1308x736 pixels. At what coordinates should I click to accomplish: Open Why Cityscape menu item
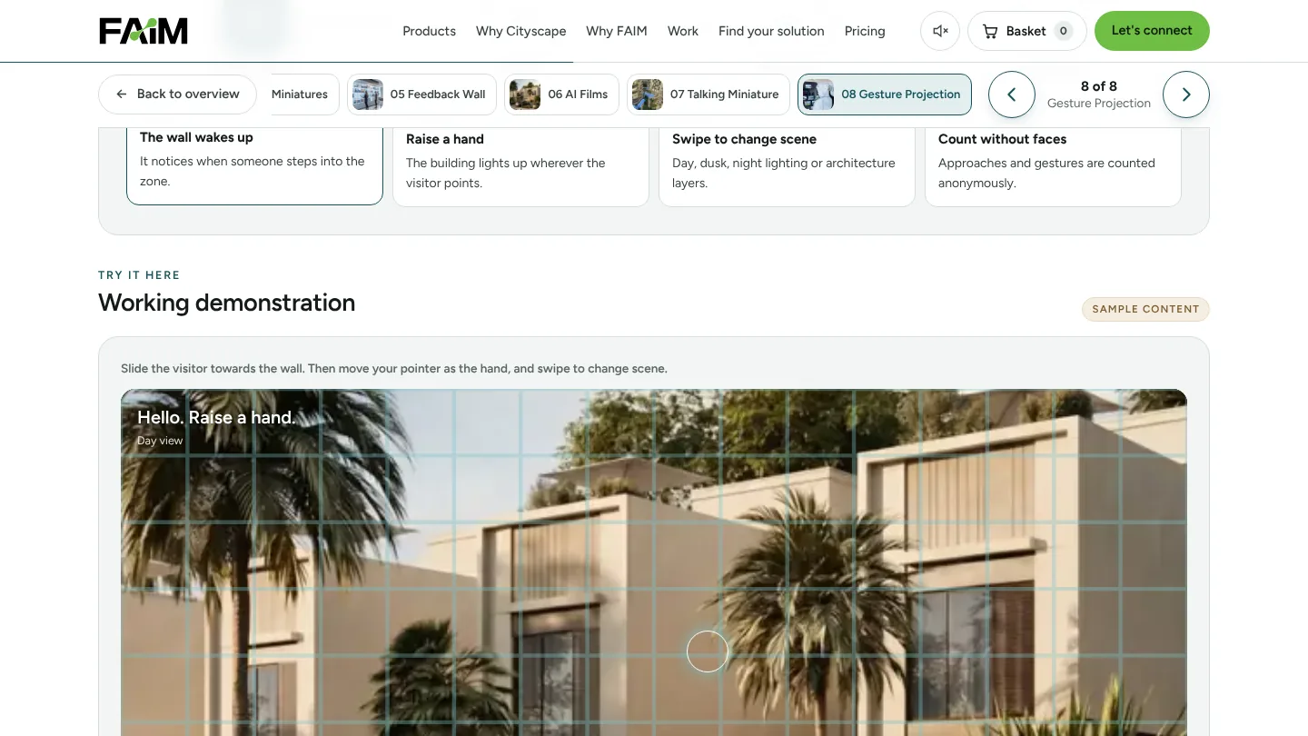(x=520, y=31)
